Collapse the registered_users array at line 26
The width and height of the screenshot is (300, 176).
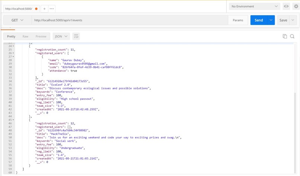13,53
